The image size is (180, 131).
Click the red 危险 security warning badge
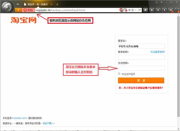tap(28, 10)
